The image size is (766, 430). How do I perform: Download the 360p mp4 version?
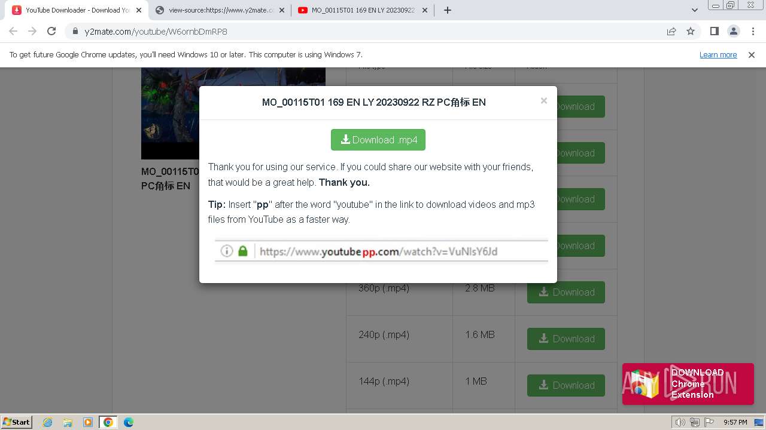[x=566, y=292]
